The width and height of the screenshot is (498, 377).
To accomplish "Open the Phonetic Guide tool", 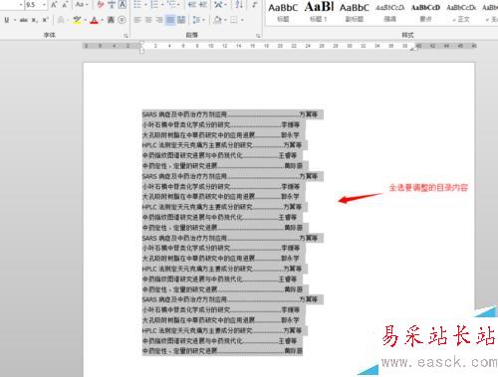I will pyautogui.click(x=112, y=5).
